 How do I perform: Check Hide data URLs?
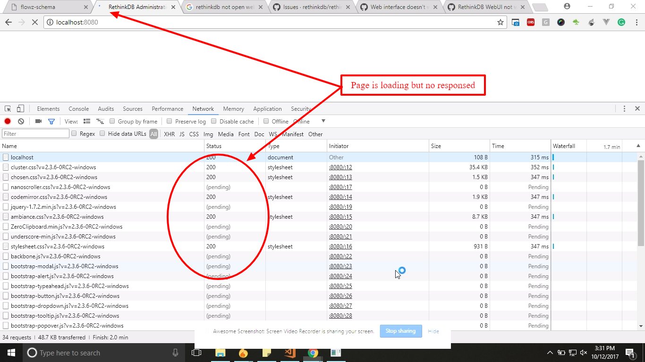pos(102,133)
